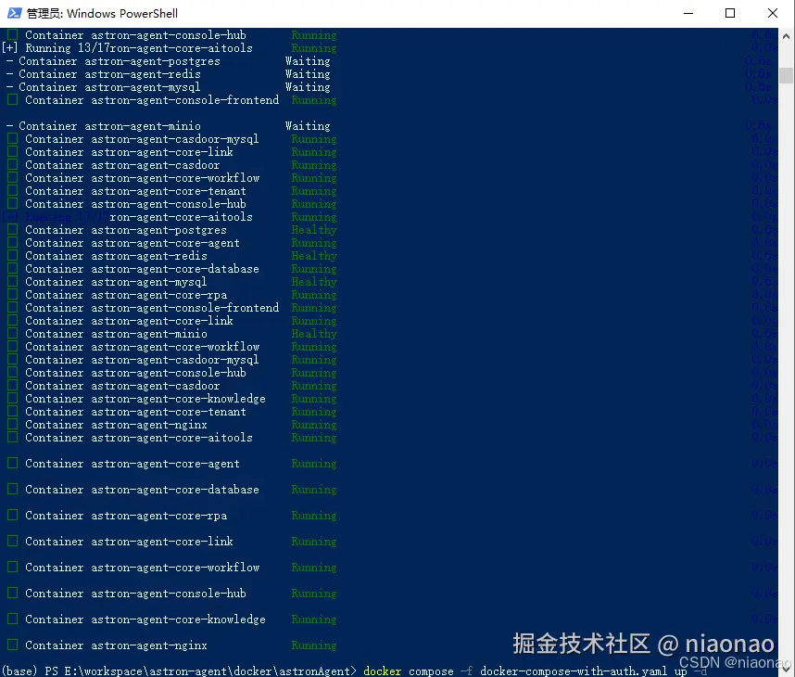The width and height of the screenshot is (795, 677).
Task: Click the name astron-agent-redis in its Healthy row
Action: pos(149,256)
